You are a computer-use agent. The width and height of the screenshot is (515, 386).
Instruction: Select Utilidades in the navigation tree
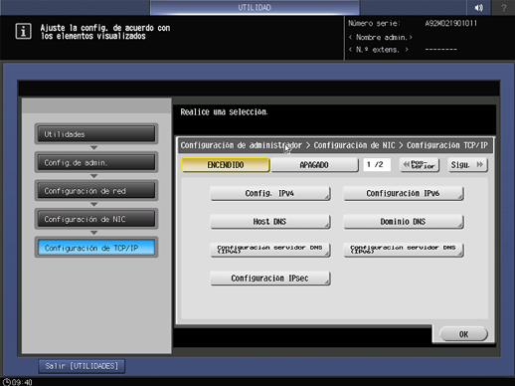coord(96,134)
